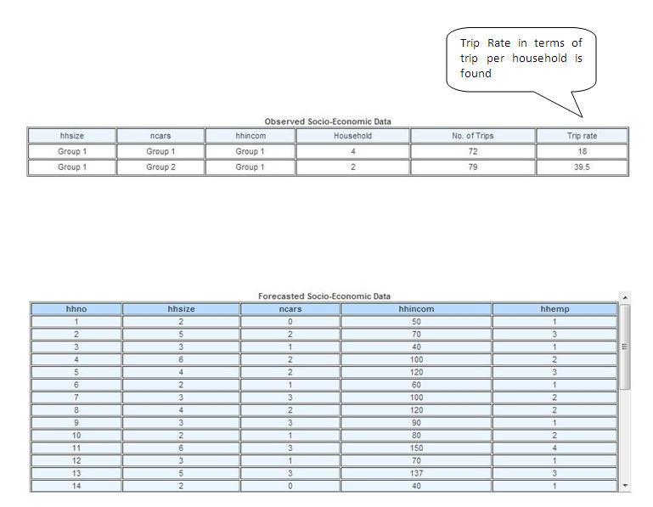
Task: Click the hhincom cell showing 137
Action: [416, 472]
